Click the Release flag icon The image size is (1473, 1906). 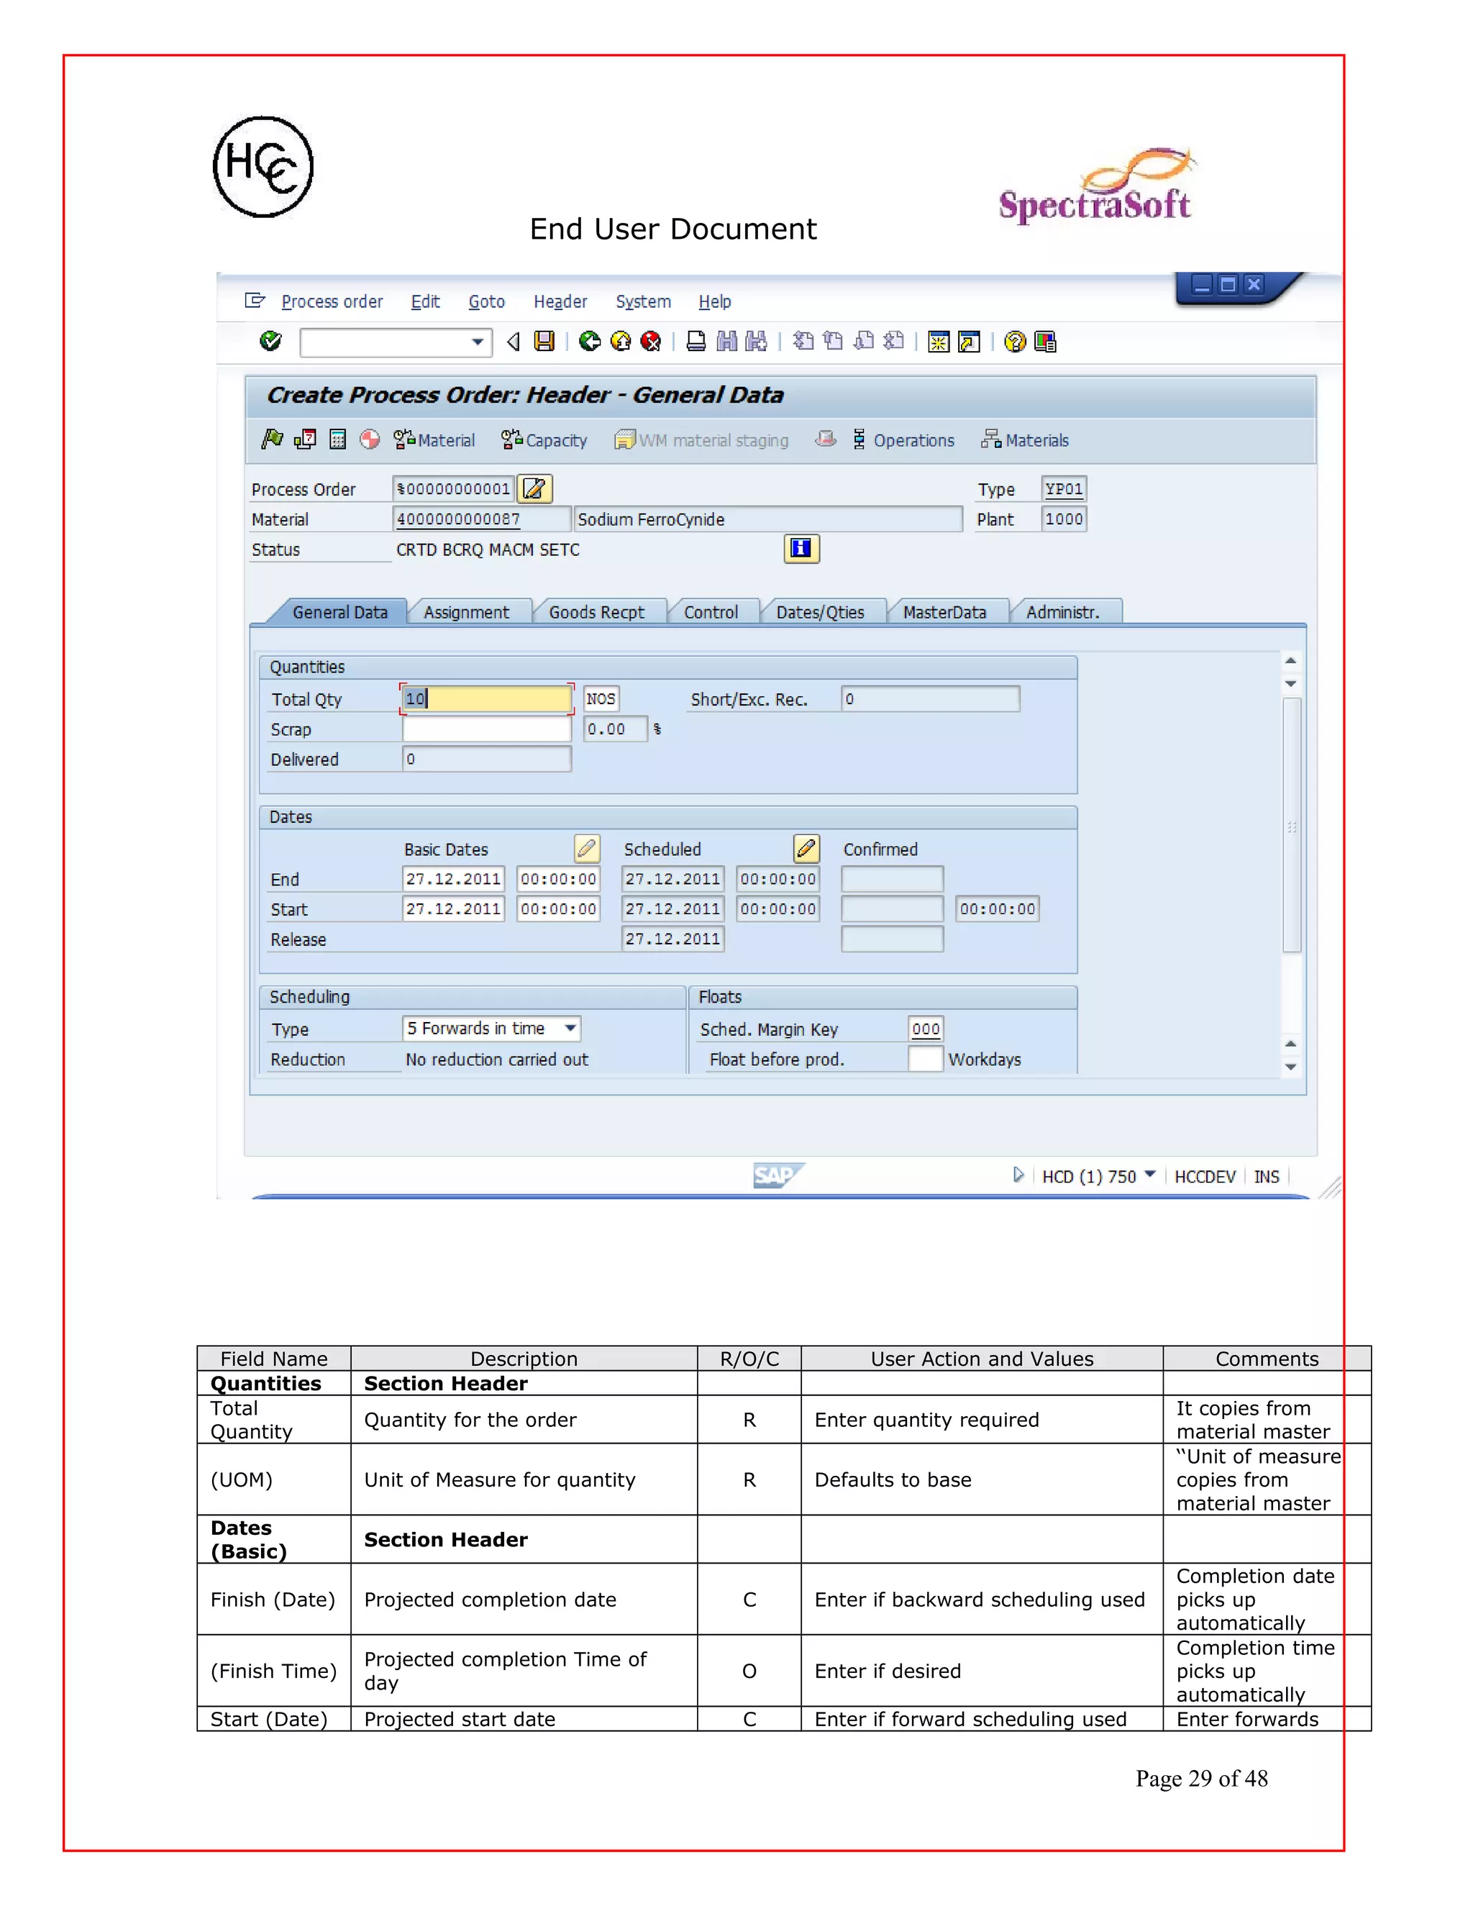point(273,439)
